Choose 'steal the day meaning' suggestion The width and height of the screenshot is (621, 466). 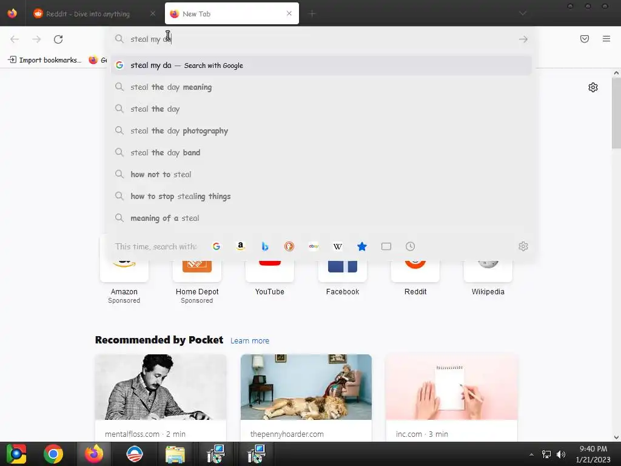click(x=321, y=87)
